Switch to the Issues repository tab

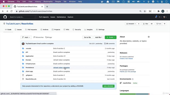18,30
